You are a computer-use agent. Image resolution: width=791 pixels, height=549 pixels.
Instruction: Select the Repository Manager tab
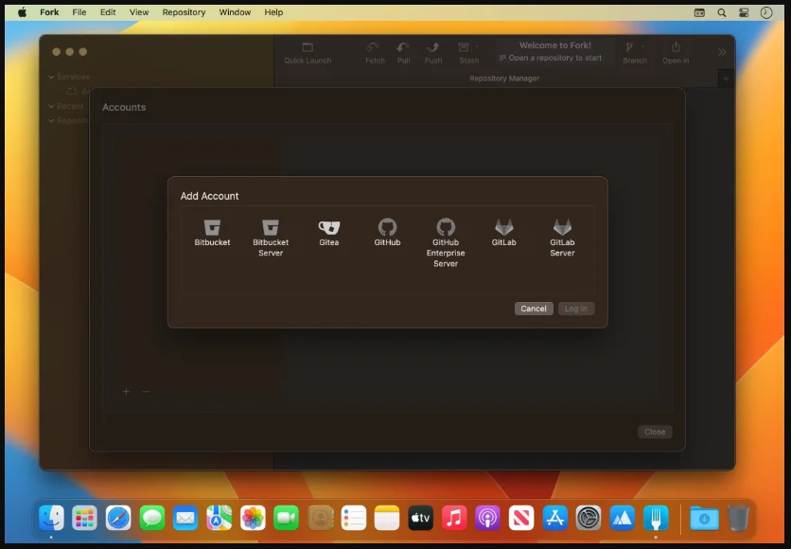tap(504, 79)
